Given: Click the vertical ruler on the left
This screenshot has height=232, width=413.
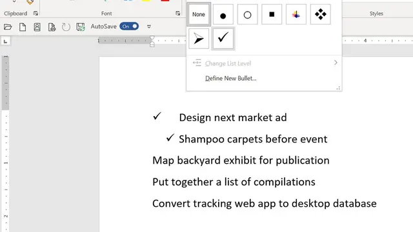Looking at the screenshot, I should [6, 143].
